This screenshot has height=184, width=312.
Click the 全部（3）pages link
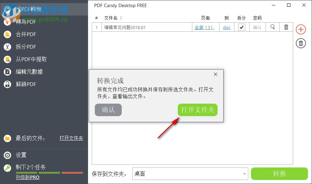pos(204,27)
